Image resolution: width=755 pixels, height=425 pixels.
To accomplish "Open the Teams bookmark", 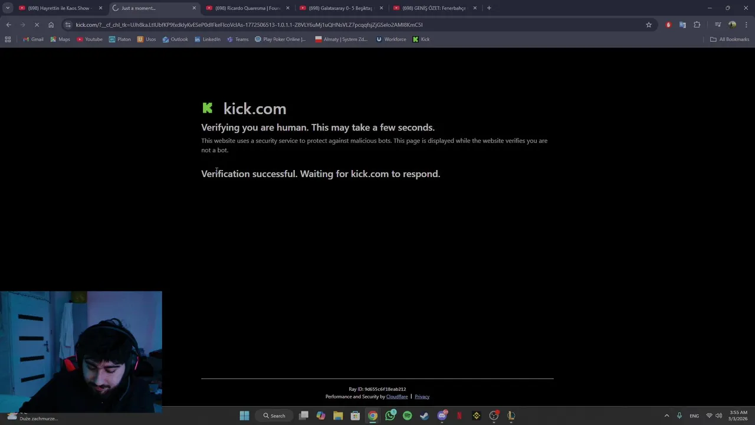I will [238, 40].
